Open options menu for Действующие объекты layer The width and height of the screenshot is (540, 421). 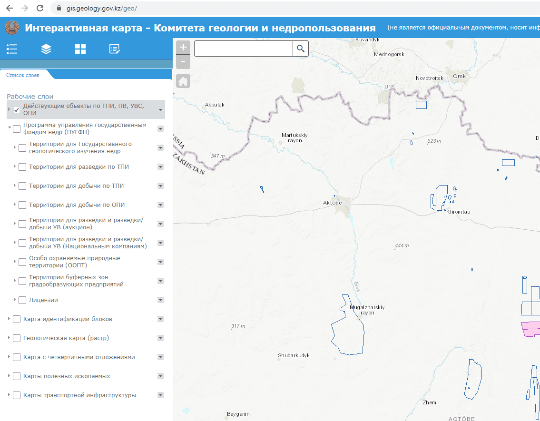click(x=160, y=110)
